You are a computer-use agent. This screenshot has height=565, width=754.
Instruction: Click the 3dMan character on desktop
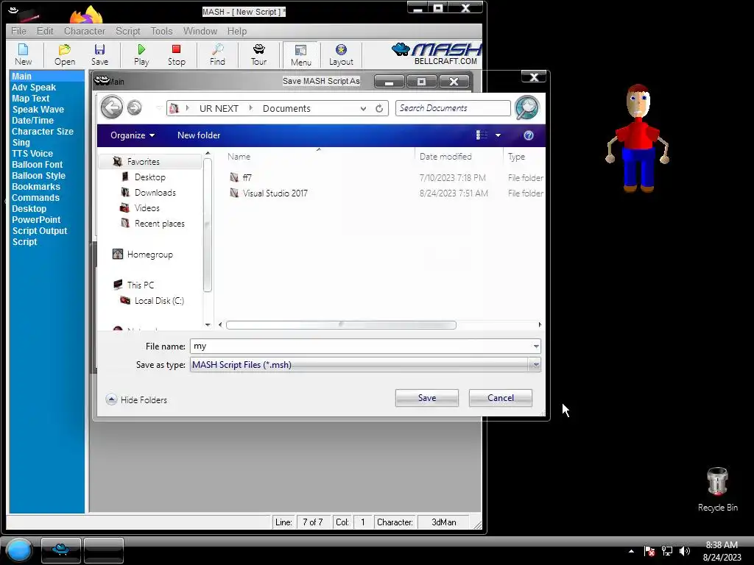tap(638, 139)
